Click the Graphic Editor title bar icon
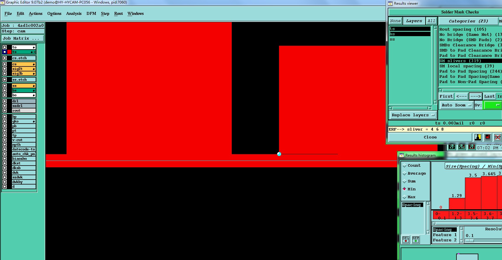 [x=2, y=2]
